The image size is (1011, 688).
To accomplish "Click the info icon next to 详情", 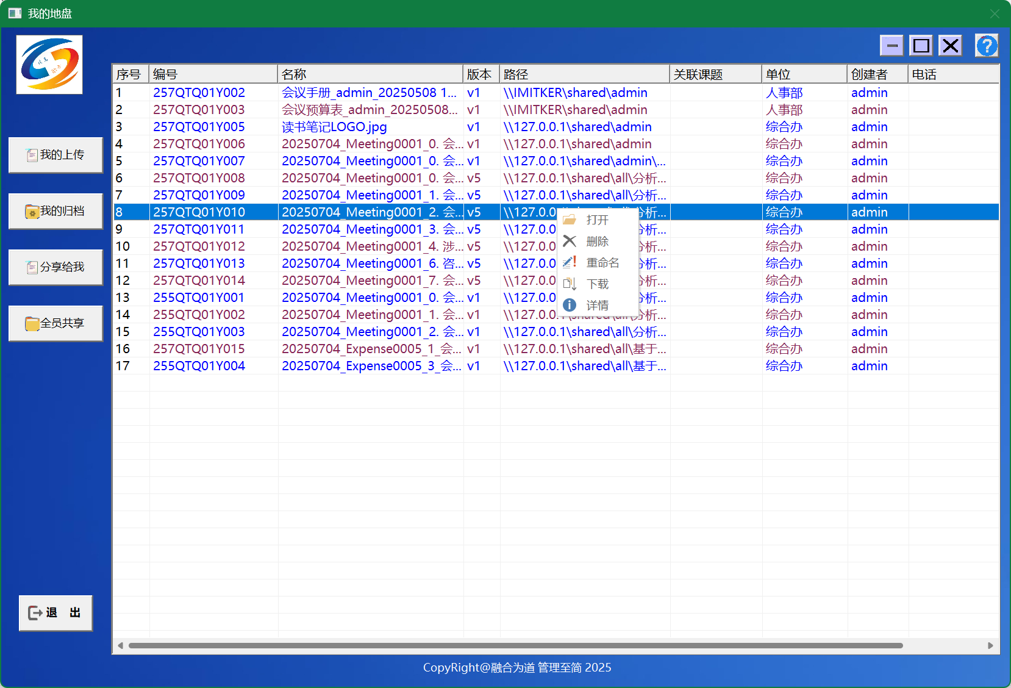I will click(570, 305).
